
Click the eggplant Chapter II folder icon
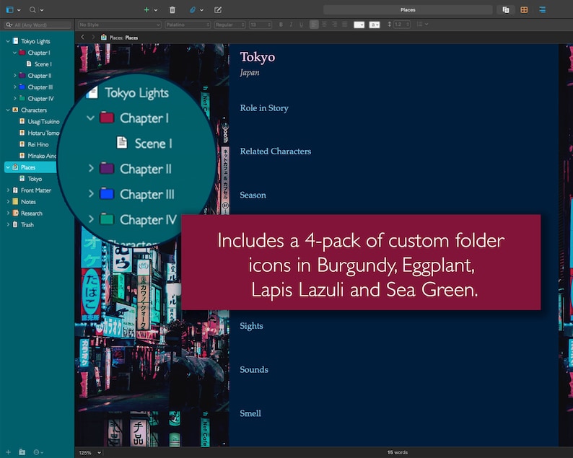pos(22,75)
